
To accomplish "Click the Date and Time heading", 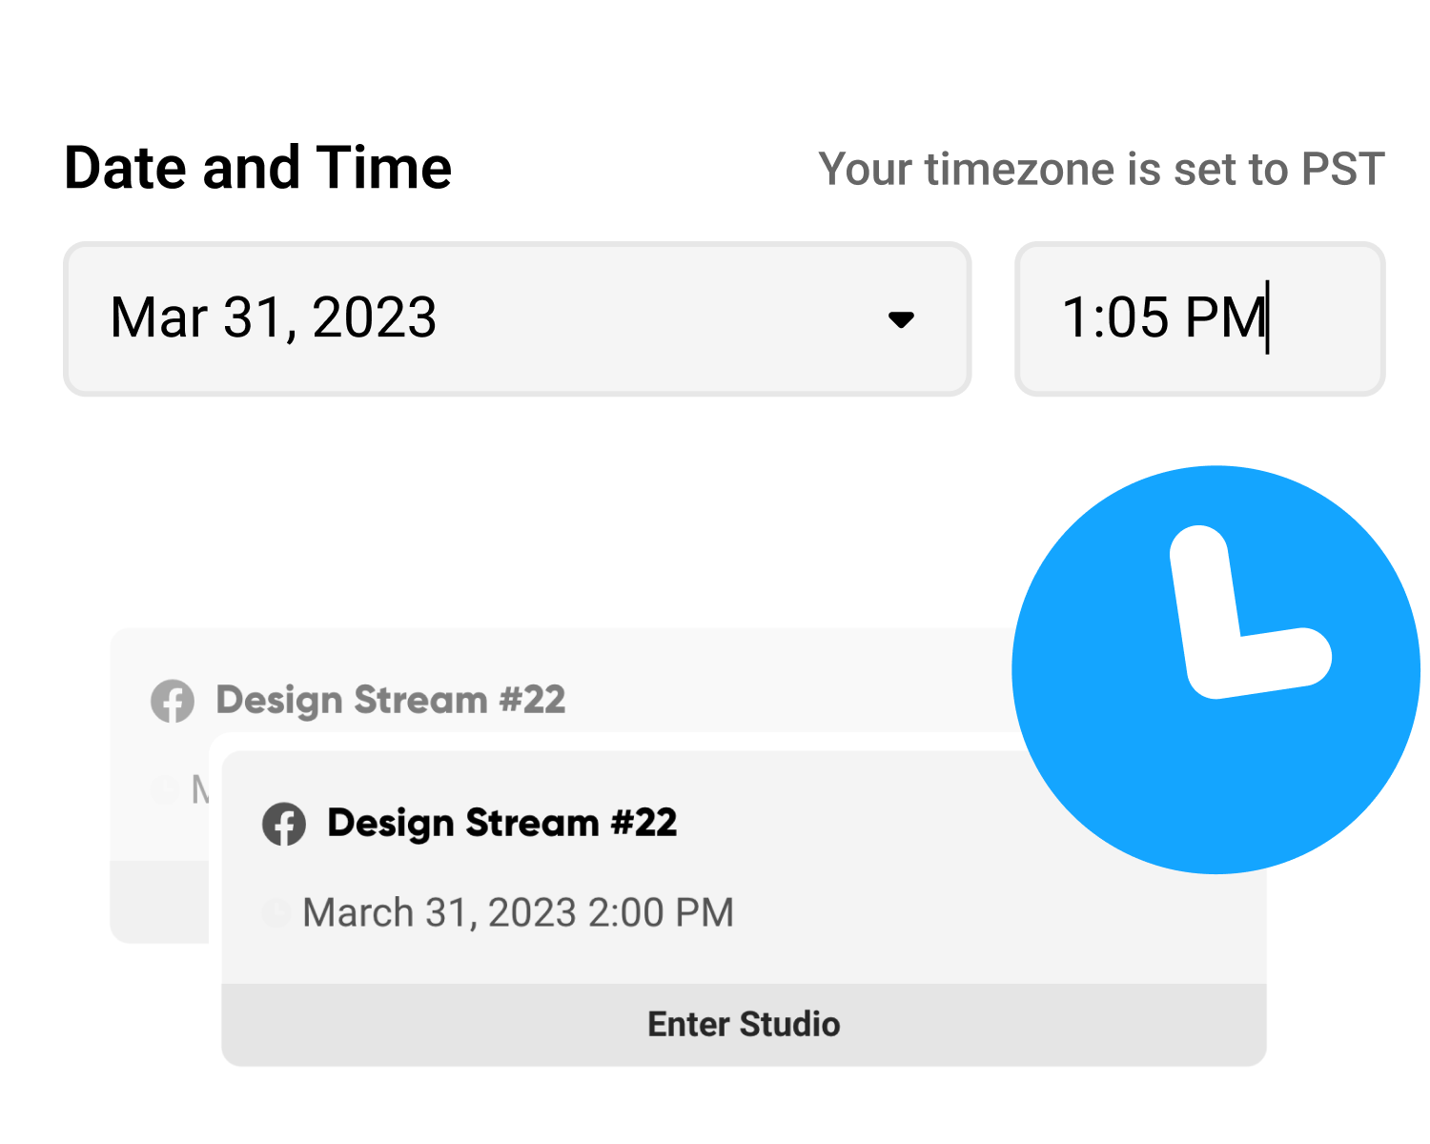I will (x=257, y=167).
